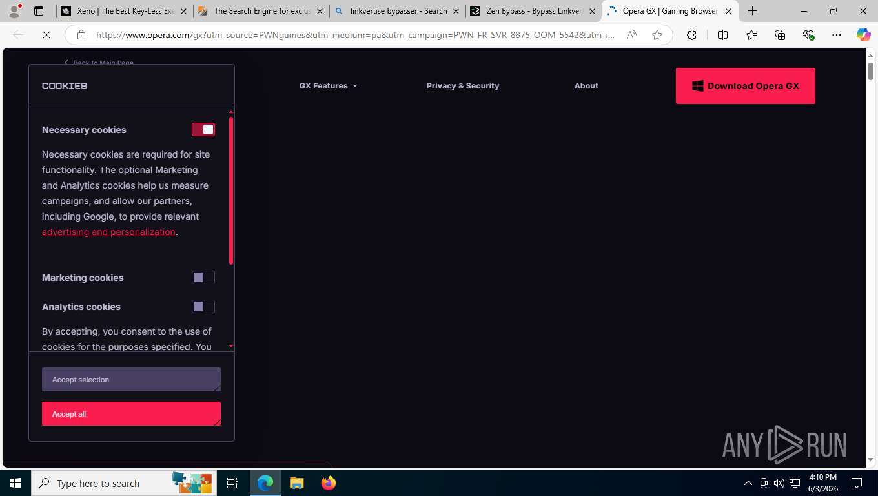Open Collections icon

(x=780, y=35)
